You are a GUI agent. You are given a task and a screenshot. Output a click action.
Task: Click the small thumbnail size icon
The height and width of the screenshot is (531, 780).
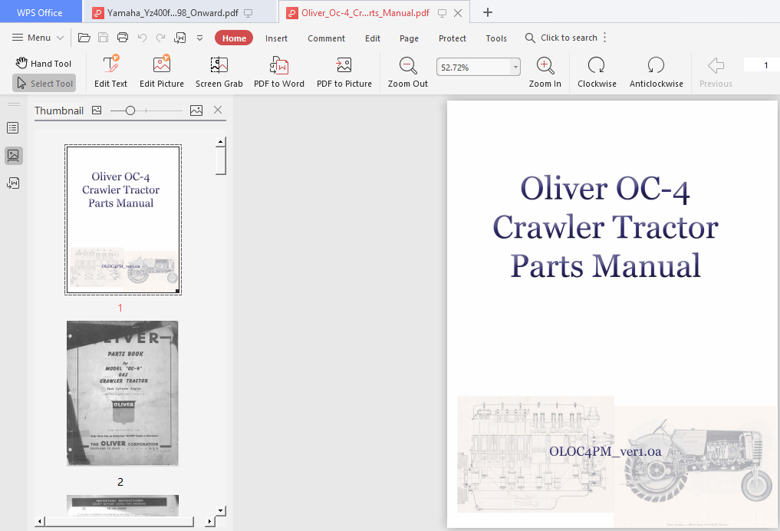click(97, 110)
